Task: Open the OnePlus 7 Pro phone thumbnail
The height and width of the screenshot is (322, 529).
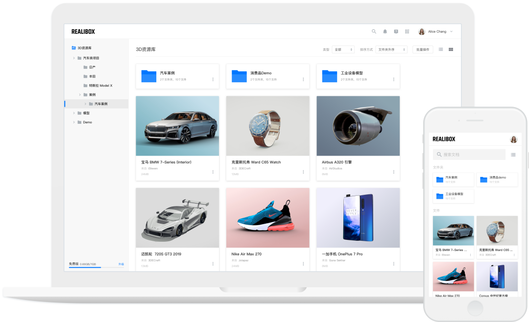Action: 358,218
